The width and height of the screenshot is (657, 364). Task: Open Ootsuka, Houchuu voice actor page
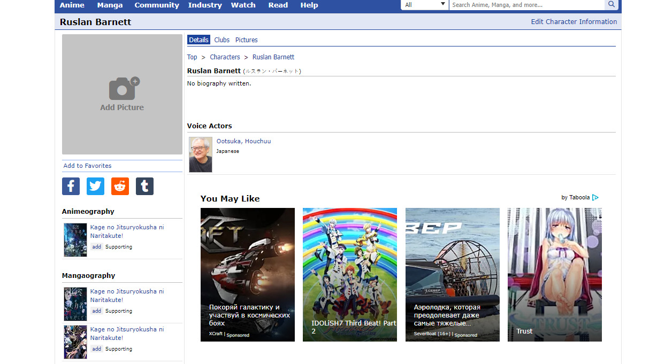[x=243, y=141]
